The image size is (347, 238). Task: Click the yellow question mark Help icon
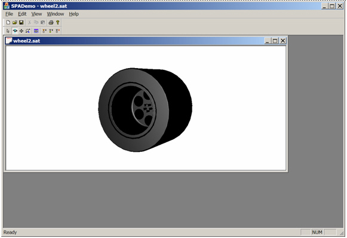coord(58,22)
